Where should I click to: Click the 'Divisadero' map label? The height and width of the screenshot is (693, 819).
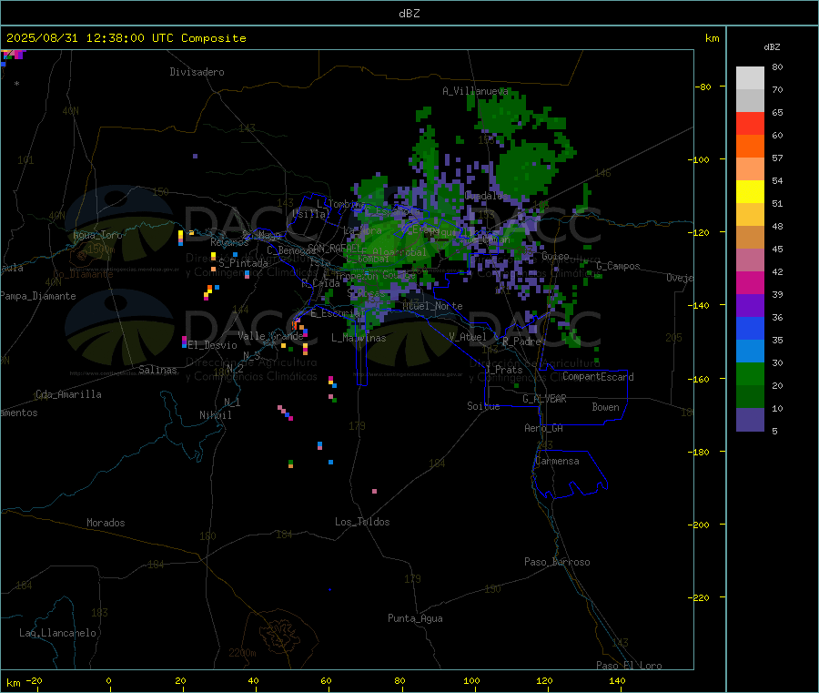click(197, 72)
